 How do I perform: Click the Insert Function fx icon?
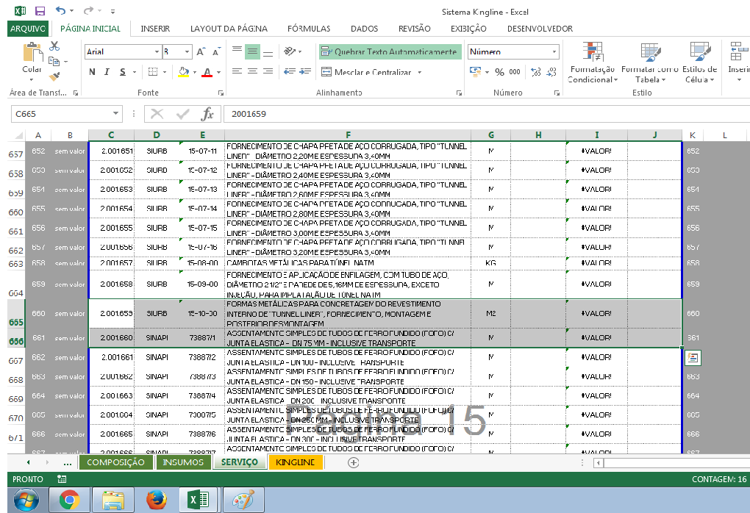[x=207, y=114]
